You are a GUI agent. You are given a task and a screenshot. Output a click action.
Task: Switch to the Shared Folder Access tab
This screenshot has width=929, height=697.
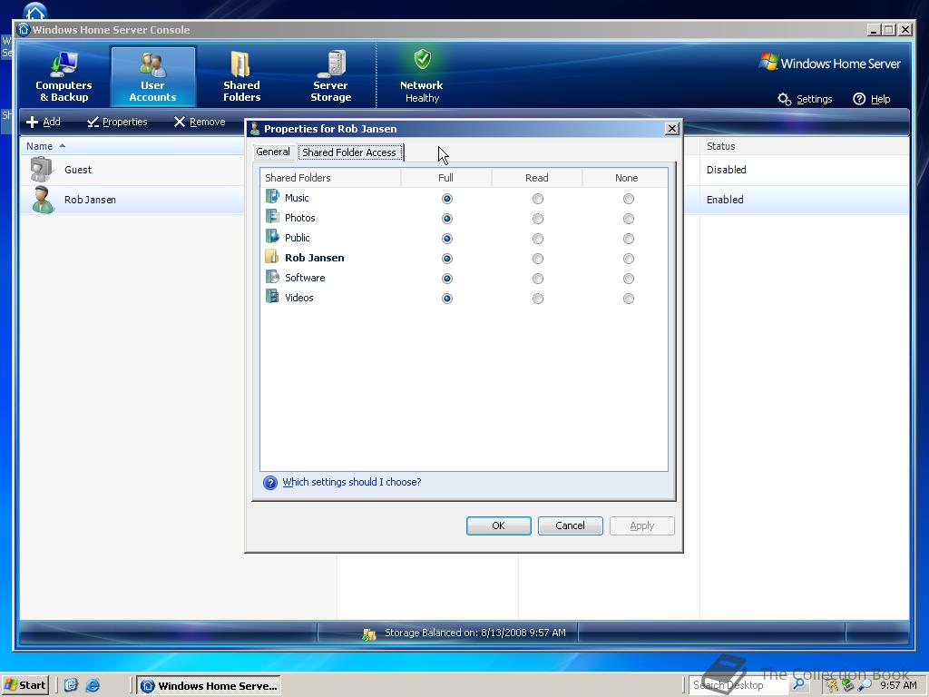(x=349, y=152)
